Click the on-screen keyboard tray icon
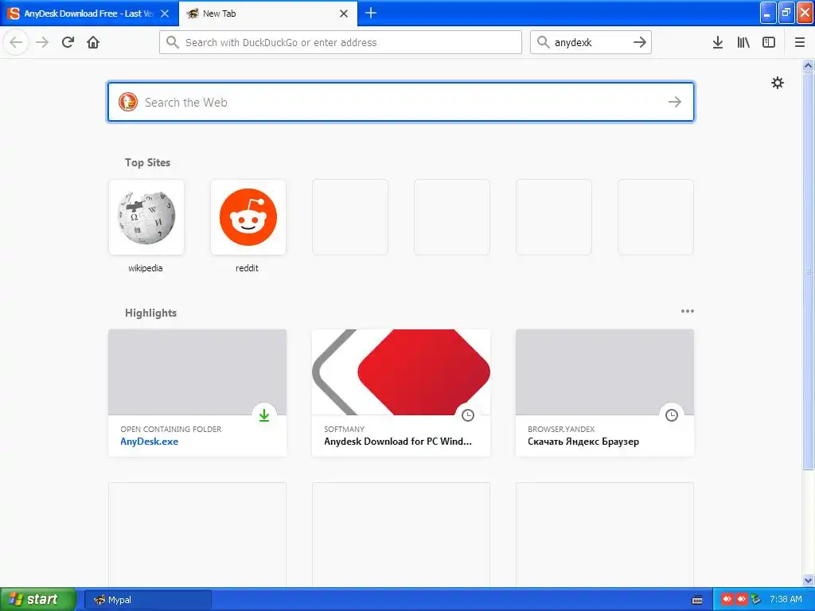Image resolution: width=815 pixels, height=611 pixels. pos(697,600)
